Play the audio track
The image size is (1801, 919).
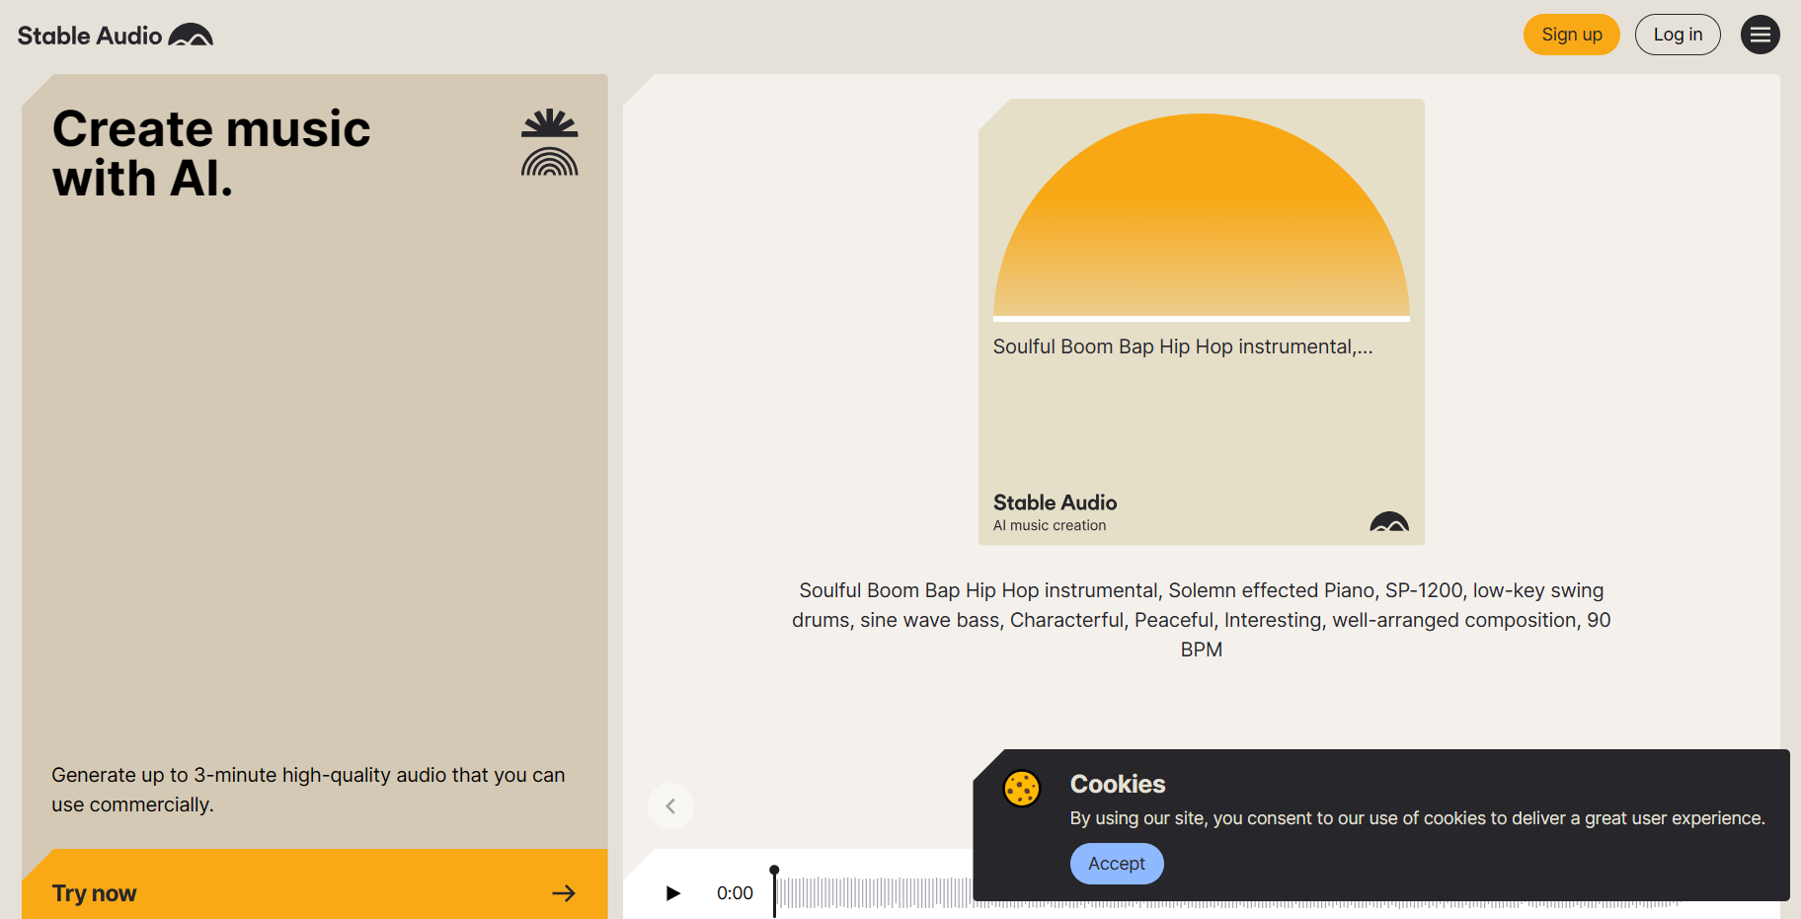(x=673, y=893)
